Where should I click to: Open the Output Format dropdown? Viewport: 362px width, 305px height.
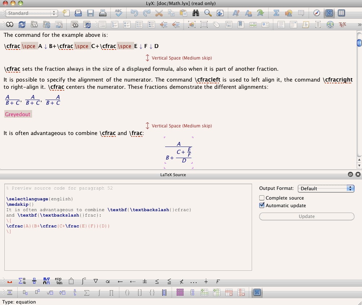(326, 188)
